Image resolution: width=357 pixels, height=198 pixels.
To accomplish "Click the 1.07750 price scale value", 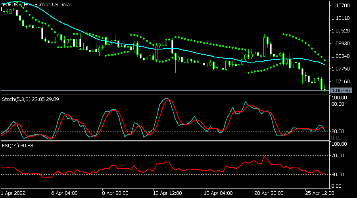I will click(x=341, y=69).
